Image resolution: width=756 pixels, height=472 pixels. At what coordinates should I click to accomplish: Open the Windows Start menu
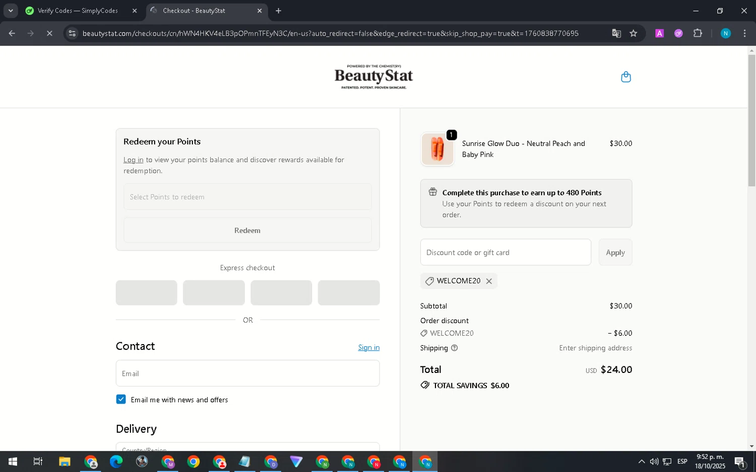tap(13, 461)
